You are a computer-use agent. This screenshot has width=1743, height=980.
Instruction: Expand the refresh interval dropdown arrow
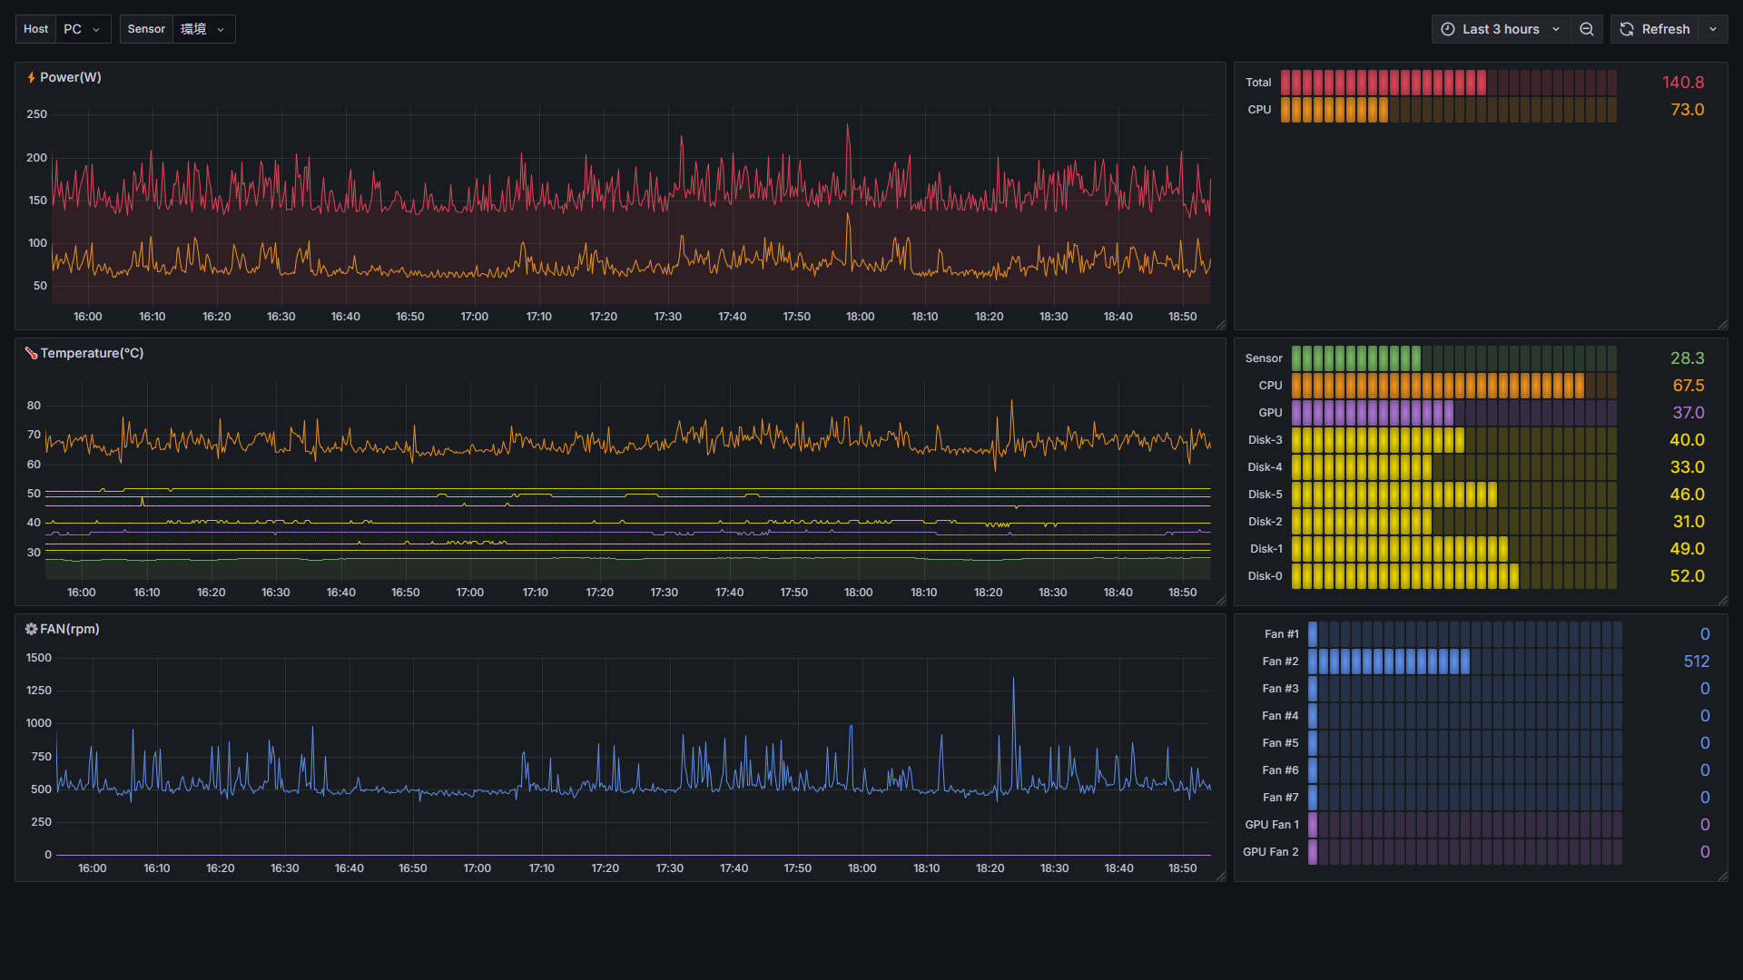1713,29
